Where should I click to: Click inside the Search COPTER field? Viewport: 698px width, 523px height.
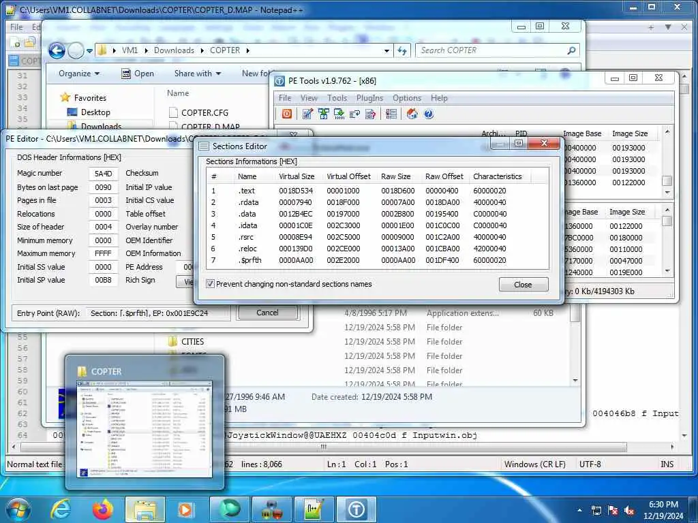click(x=492, y=50)
